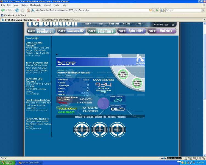Click the envelope mail icon in status bar
Image resolution: width=206 pixels, height=165 pixels.
click(x=191, y=158)
